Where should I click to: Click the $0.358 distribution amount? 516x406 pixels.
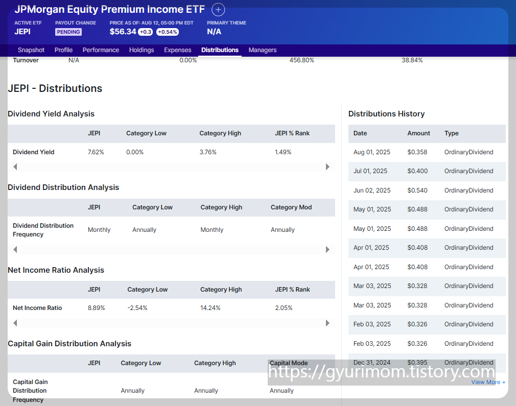click(417, 152)
